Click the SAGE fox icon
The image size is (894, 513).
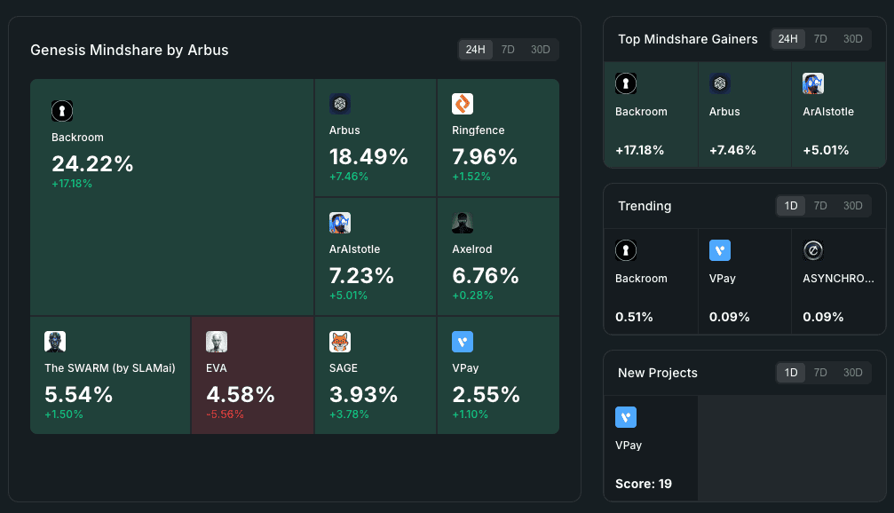pyautogui.click(x=340, y=342)
